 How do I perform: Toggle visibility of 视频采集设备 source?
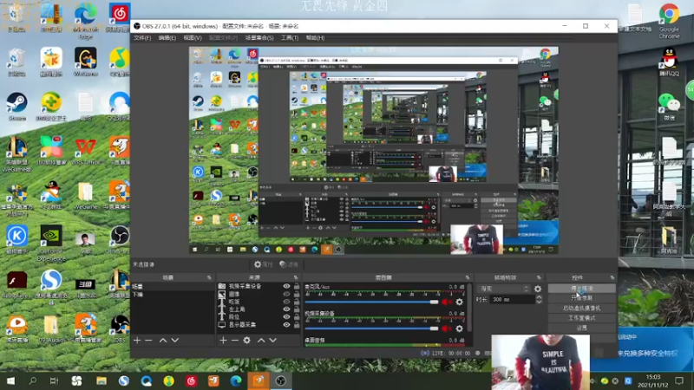click(x=286, y=286)
